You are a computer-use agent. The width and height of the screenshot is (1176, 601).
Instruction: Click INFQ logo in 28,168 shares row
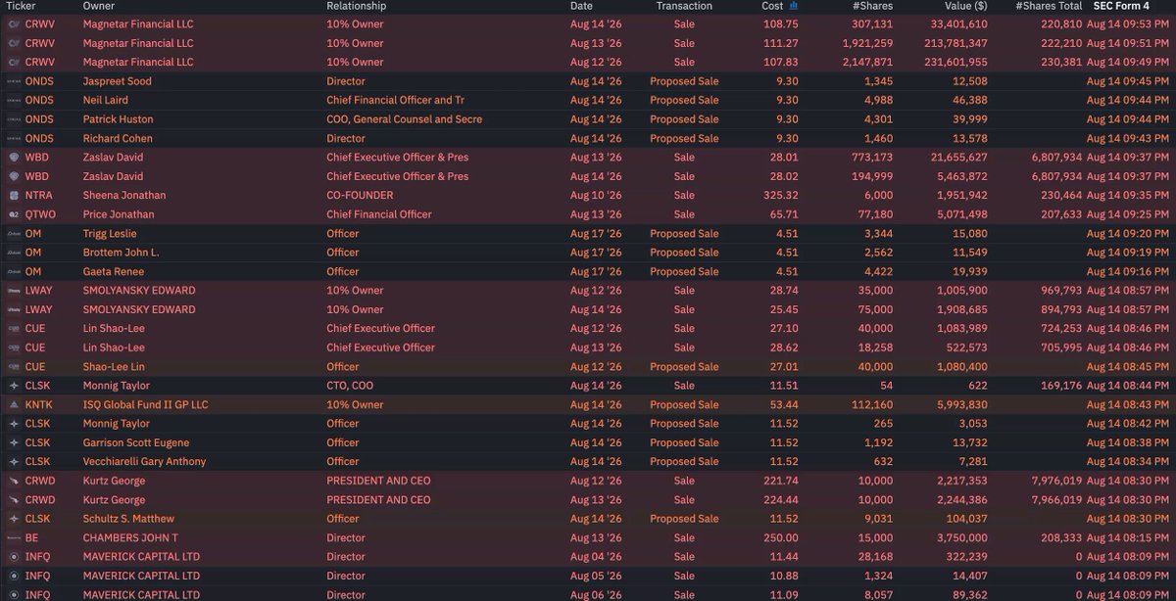pos(14,557)
